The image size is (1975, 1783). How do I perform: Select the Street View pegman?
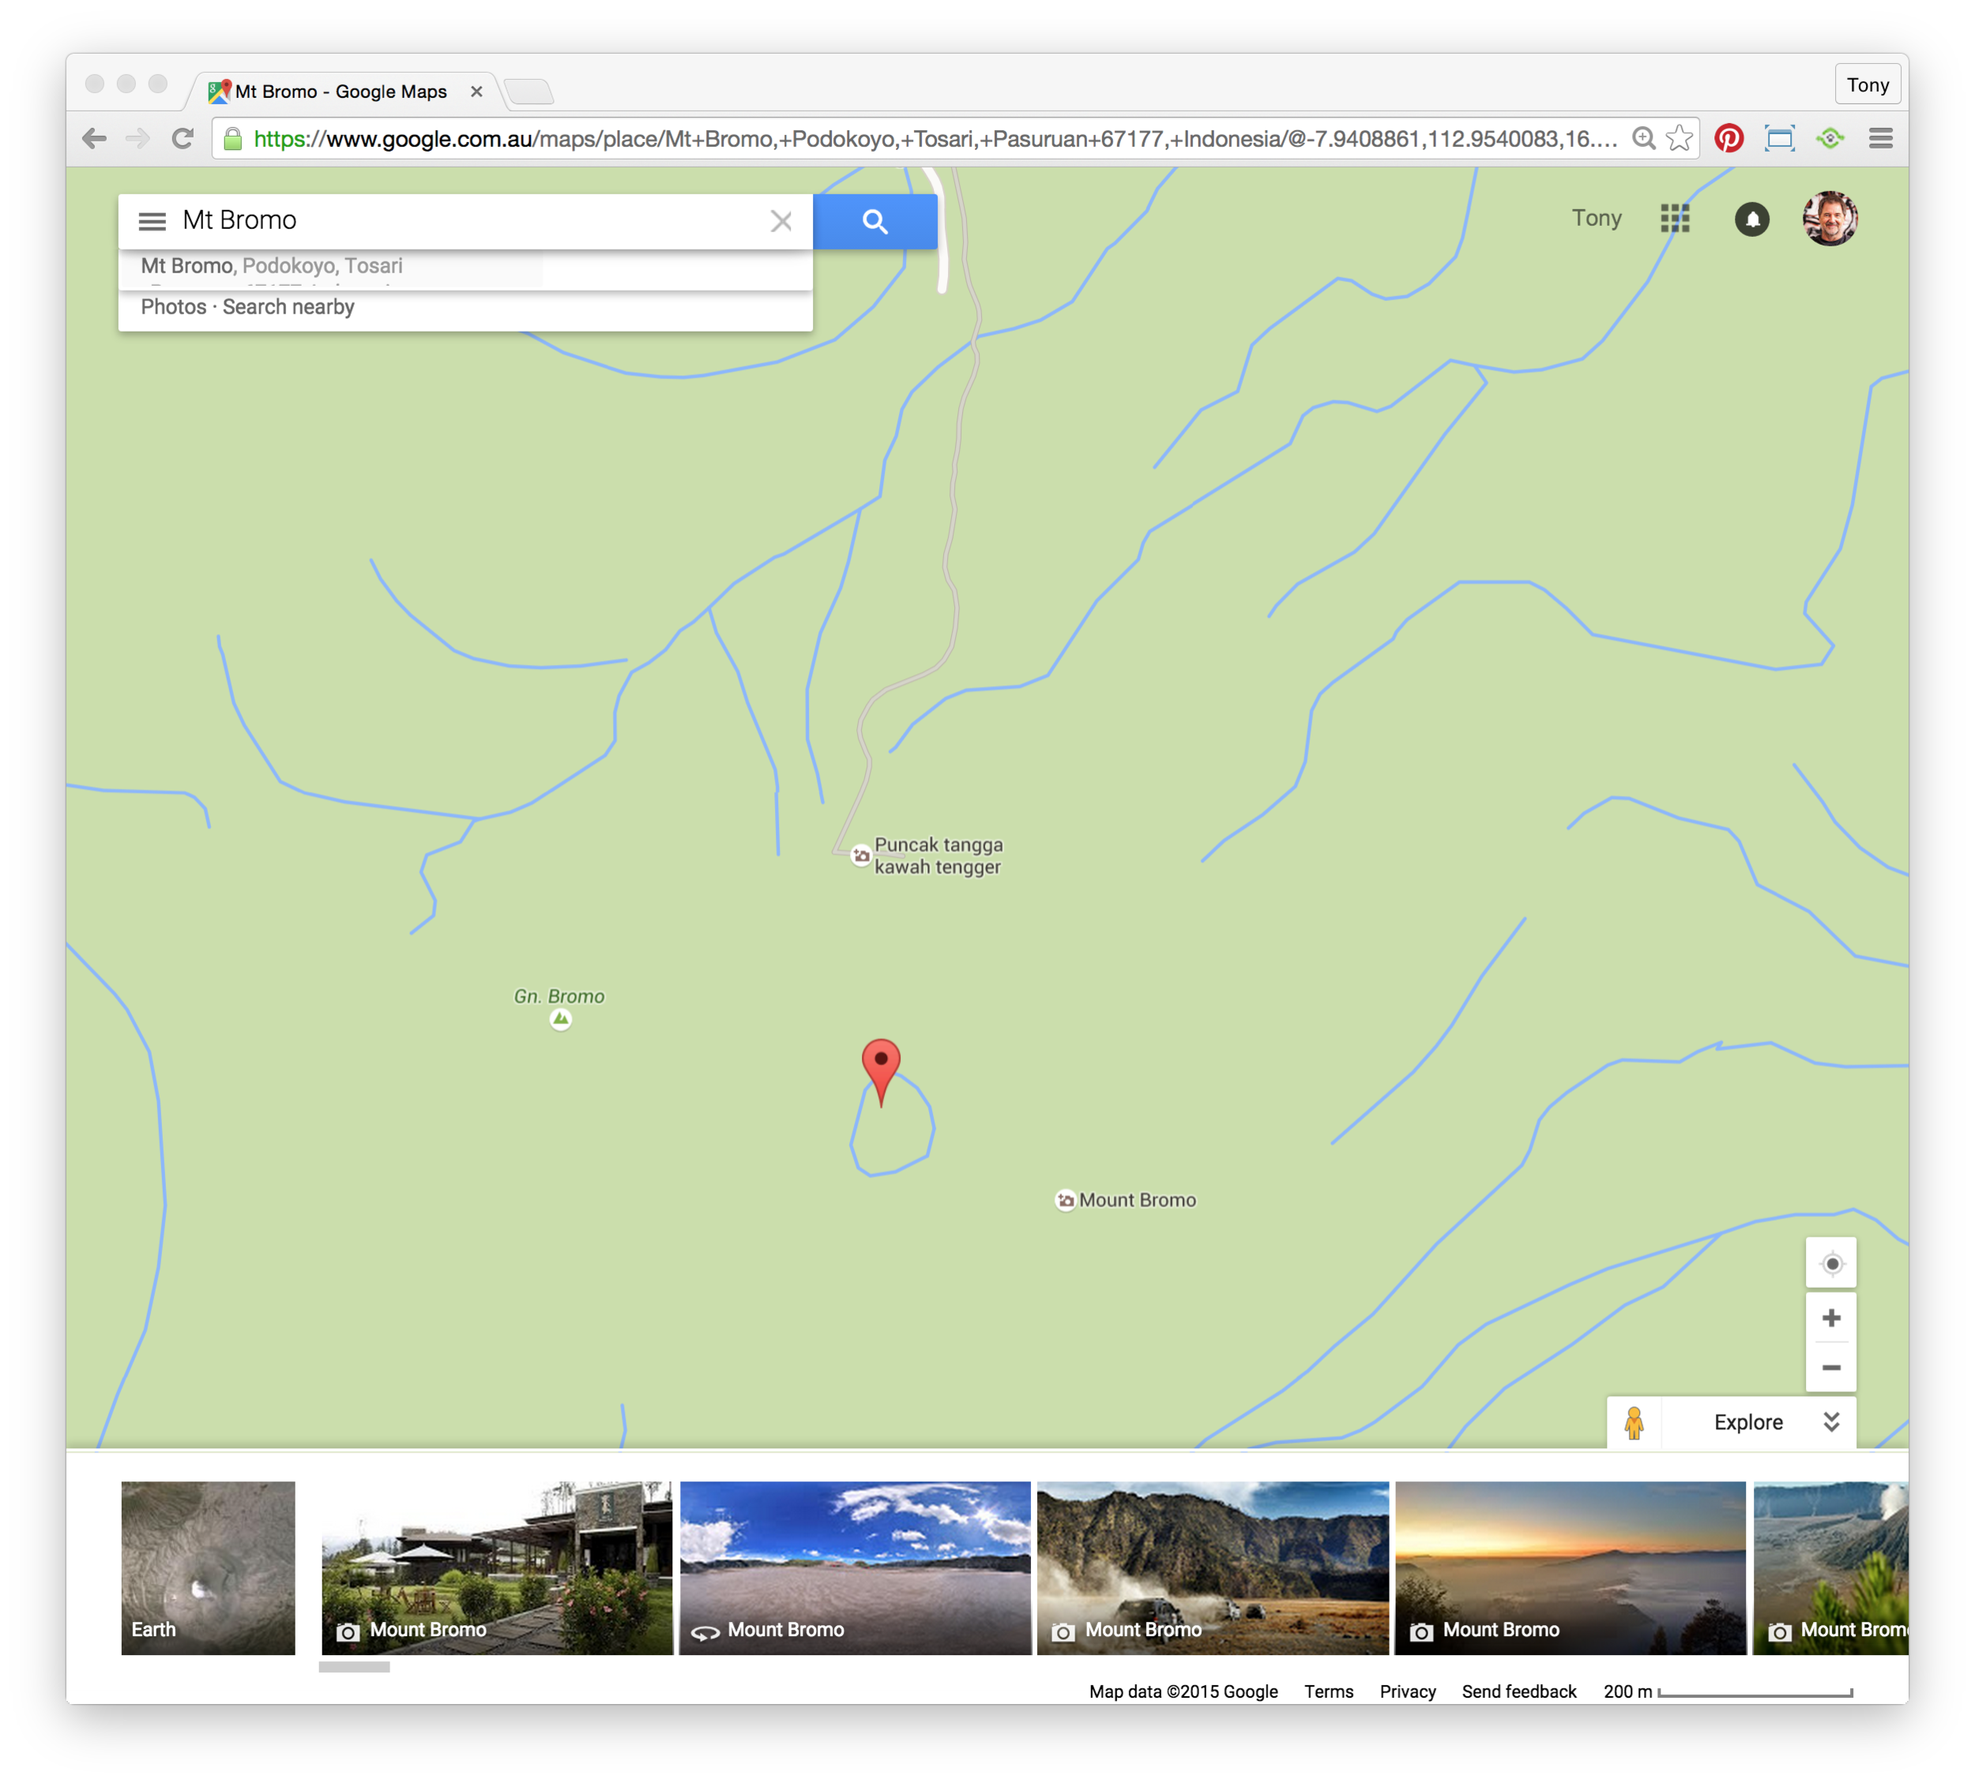[1633, 1423]
